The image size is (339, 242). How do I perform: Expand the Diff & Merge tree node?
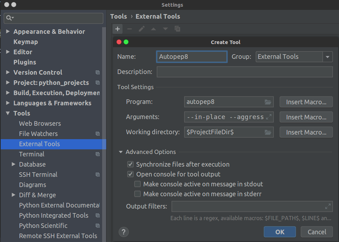point(13,195)
